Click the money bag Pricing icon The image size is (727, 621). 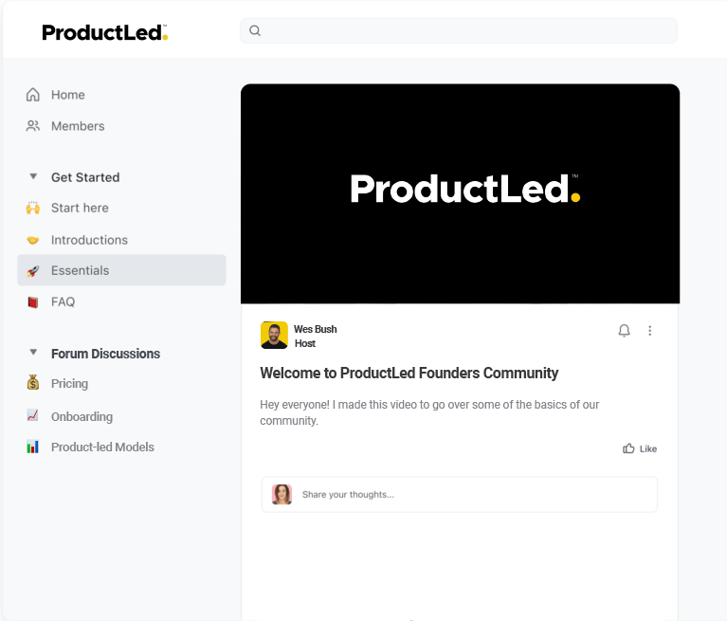(x=33, y=383)
